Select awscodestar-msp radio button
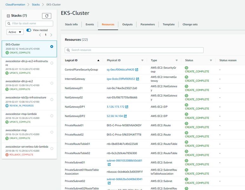This screenshot has width=245, height=190. tap(52, 132)
